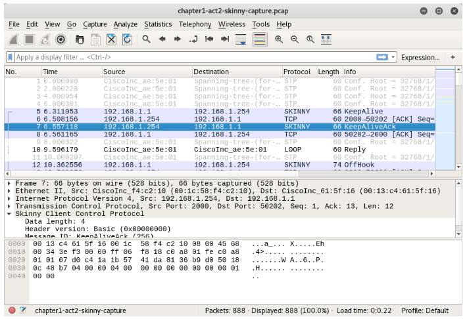Click the zoom in toolbar icon
467x319 pixels.
279,39
